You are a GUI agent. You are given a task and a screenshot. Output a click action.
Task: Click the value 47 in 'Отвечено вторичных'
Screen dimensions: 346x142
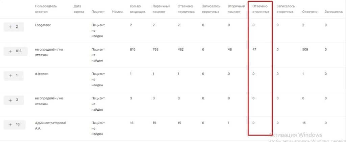pos(254,50)
